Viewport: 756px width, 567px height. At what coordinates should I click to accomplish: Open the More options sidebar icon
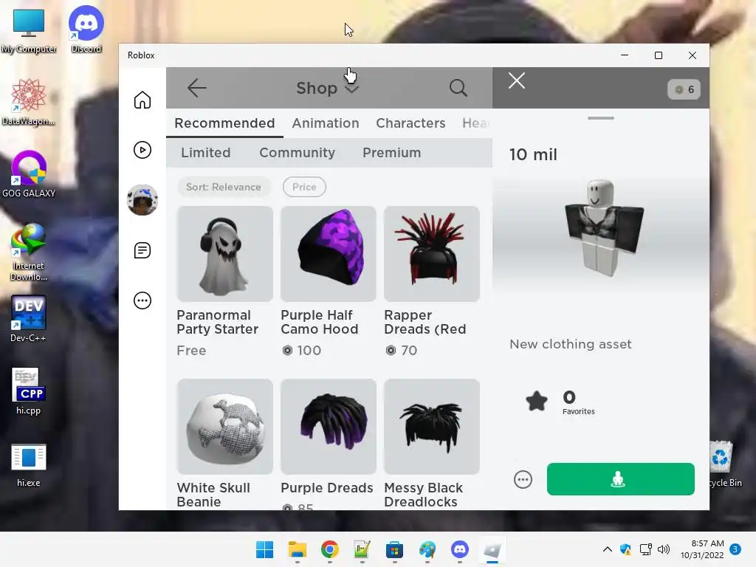[142, 300]
